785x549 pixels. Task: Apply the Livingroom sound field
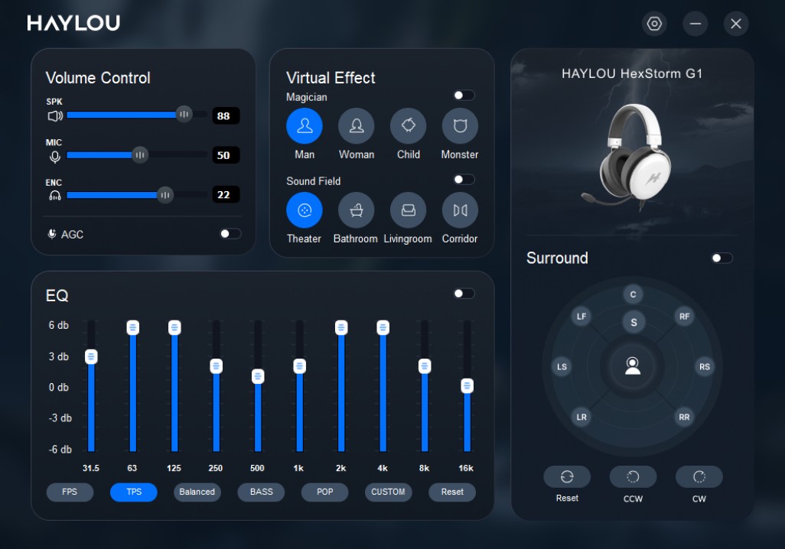(408, 210)
